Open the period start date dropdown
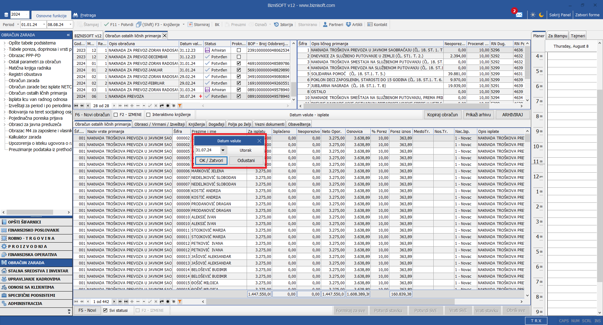The image size is (603, 325). (44, 24)
